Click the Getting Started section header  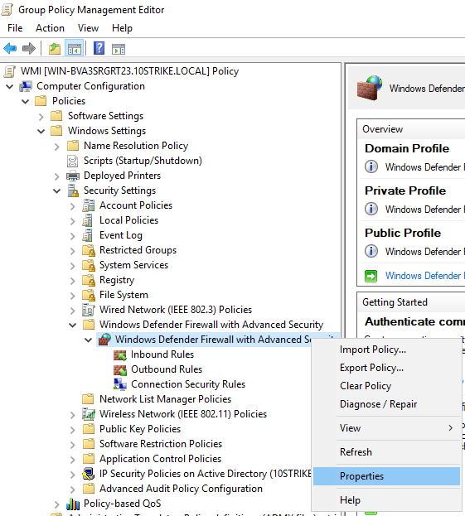click(x=395, y=302)
